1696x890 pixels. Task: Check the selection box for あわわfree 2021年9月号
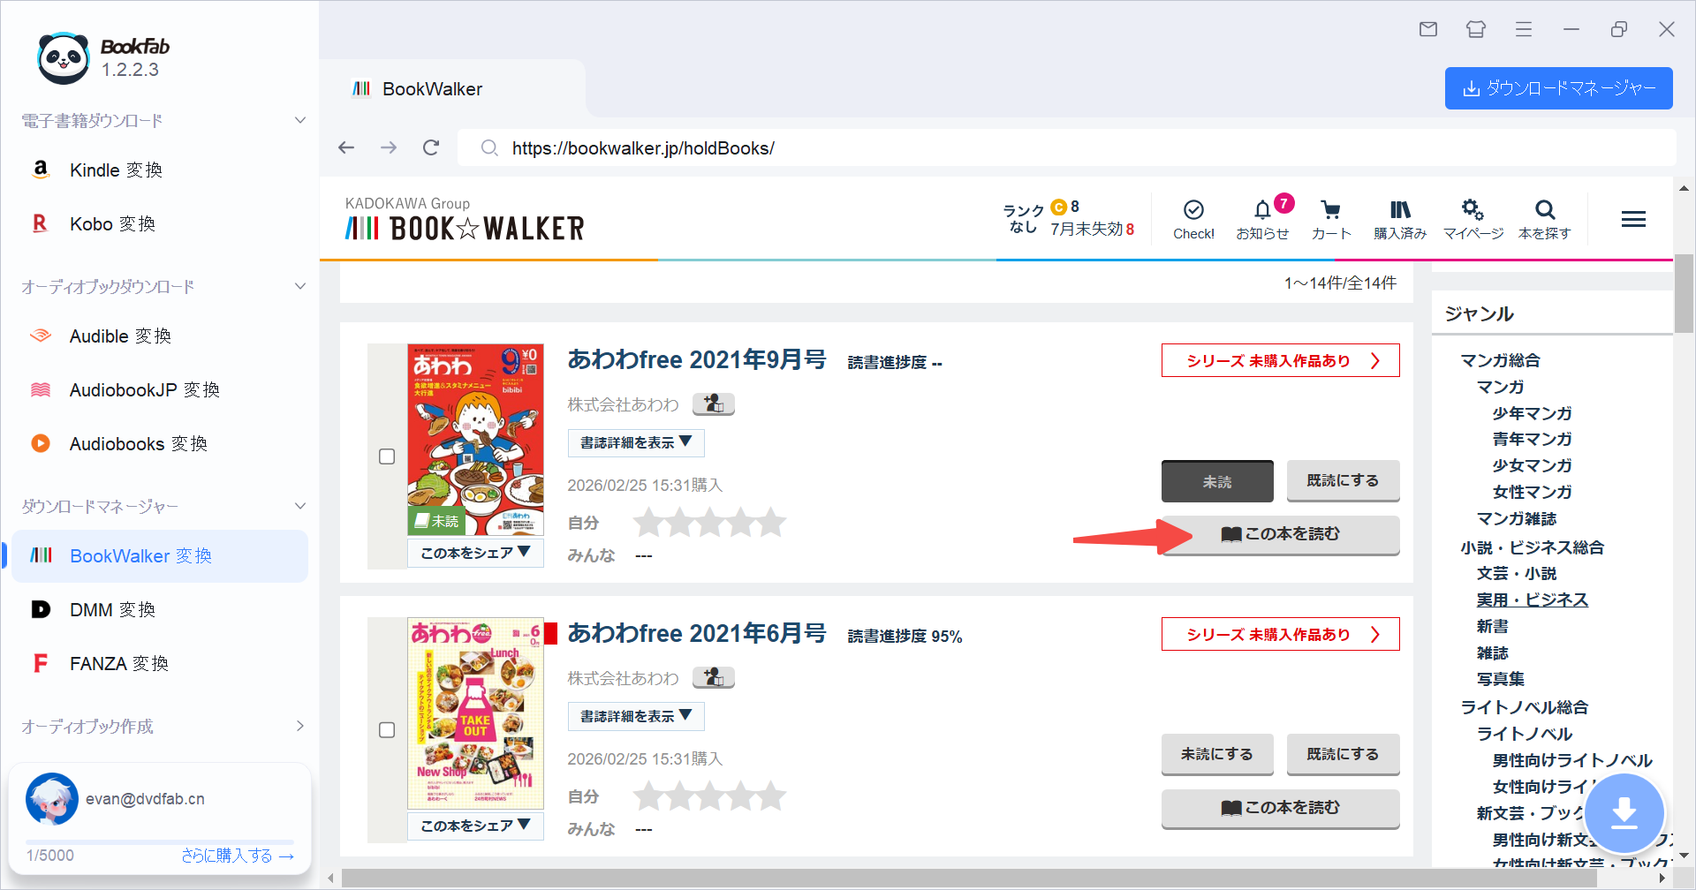387,456
